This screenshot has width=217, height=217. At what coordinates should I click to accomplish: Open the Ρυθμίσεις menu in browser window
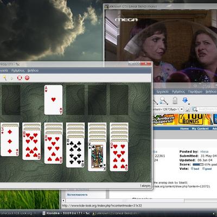178,92
